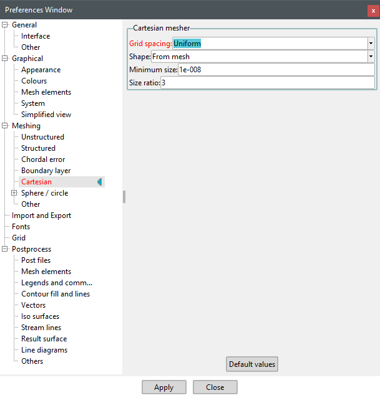Click the Size ratio input field
The image size is (380, 398).
click(267, 83)
